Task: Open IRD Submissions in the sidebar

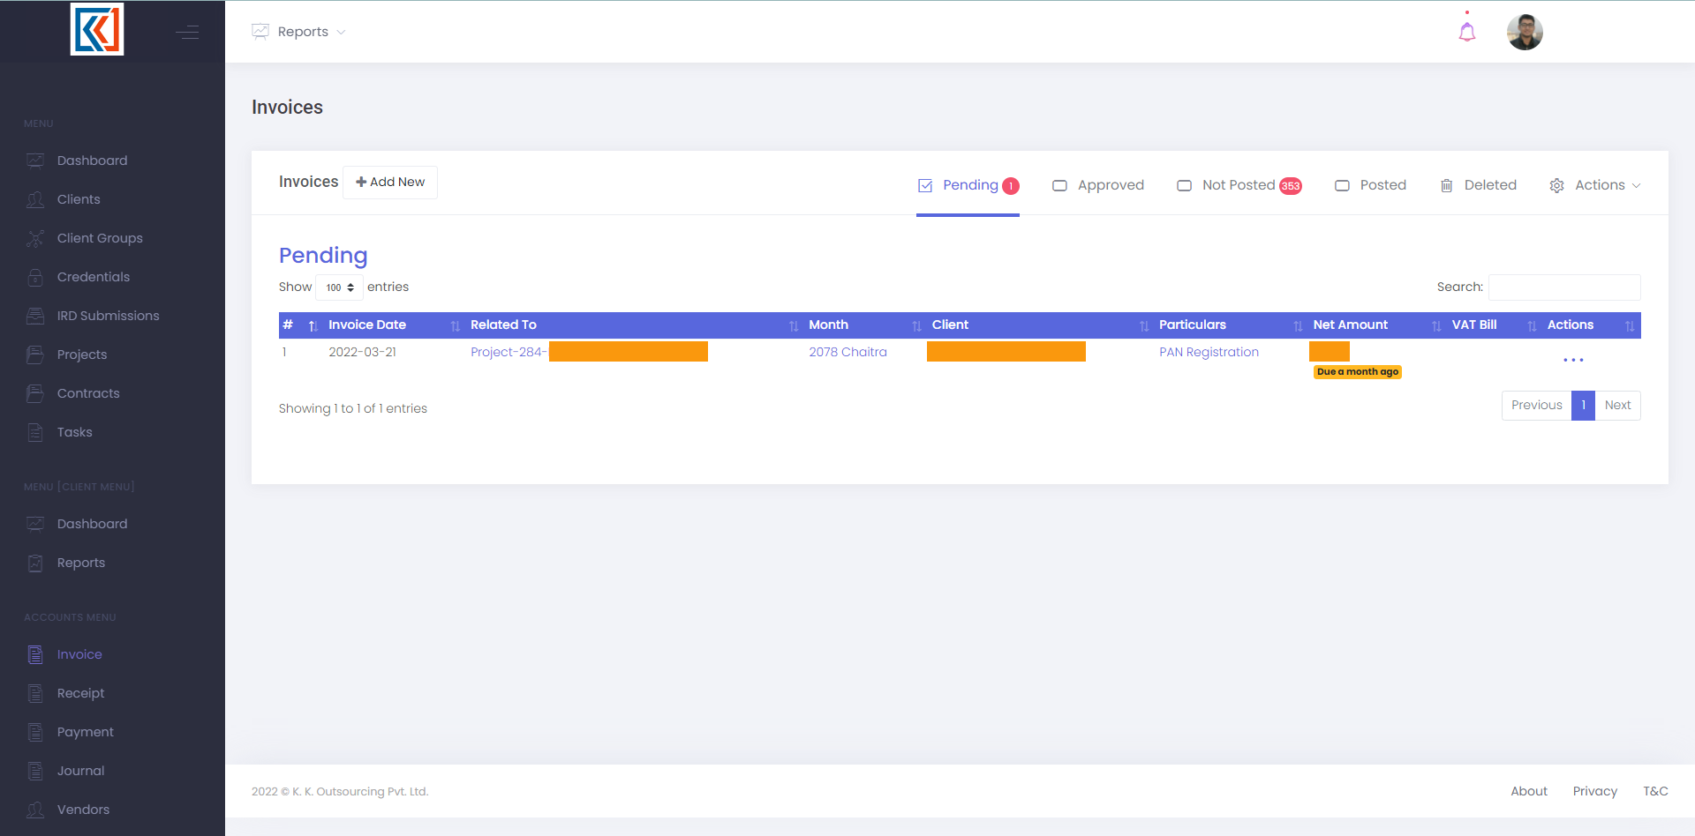Action: click(x=108, y=316)
